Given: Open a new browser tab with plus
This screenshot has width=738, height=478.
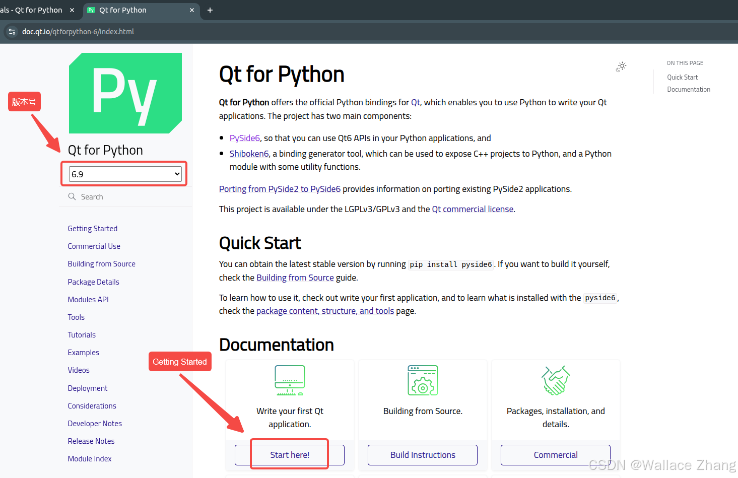Looking at the screenshot, I should tap(210, 10).
